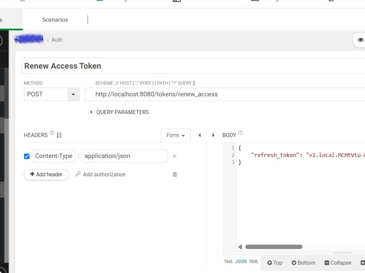The image size is (365, 273).
Task: Click Add authorization
Action: (101, 174)
